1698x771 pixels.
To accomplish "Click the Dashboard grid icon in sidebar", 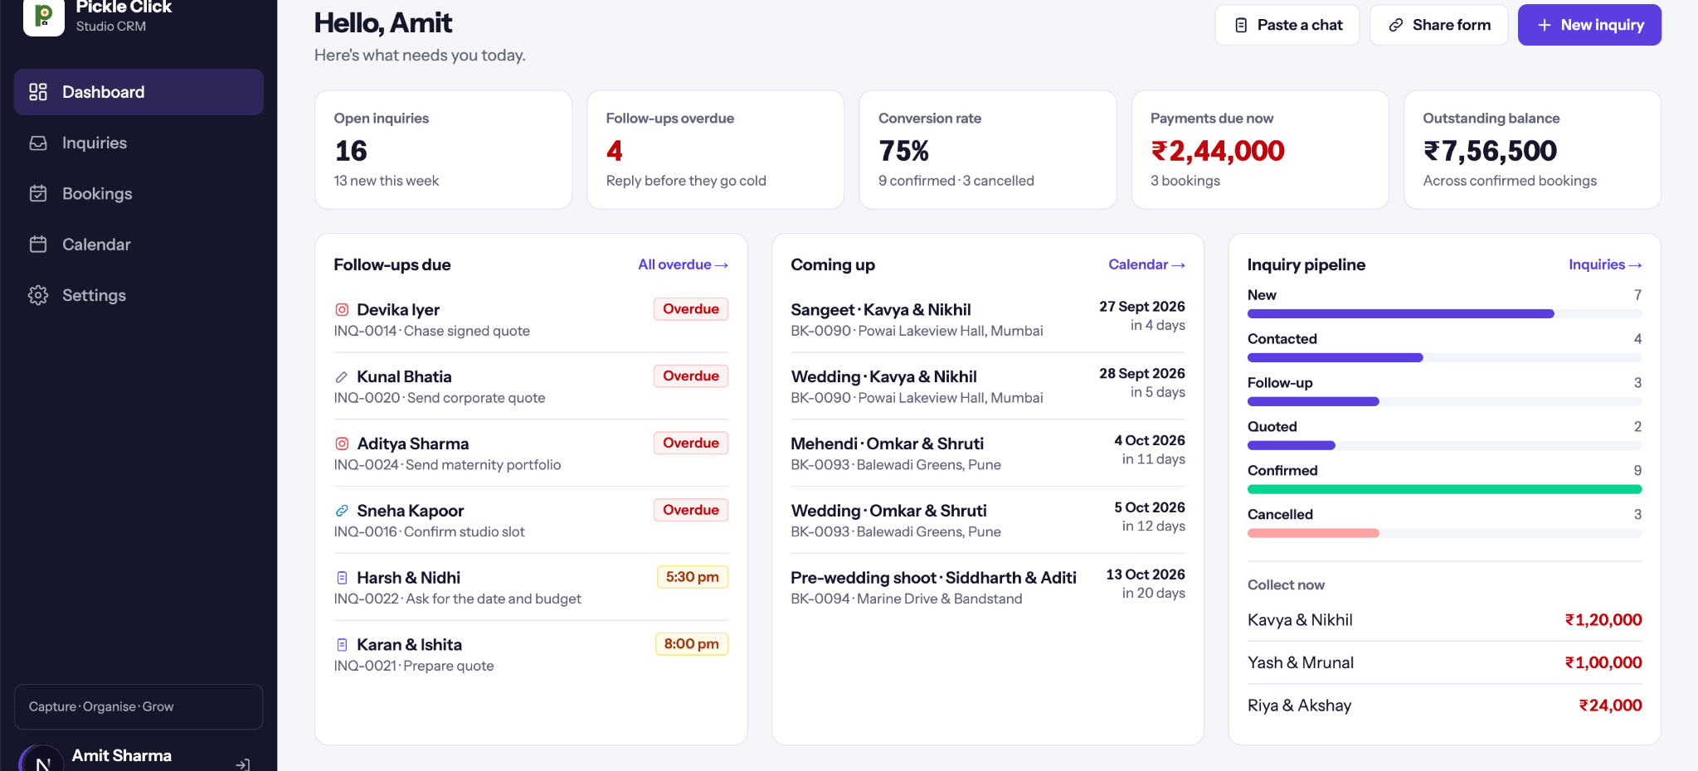I will click(x=38, y=92).
